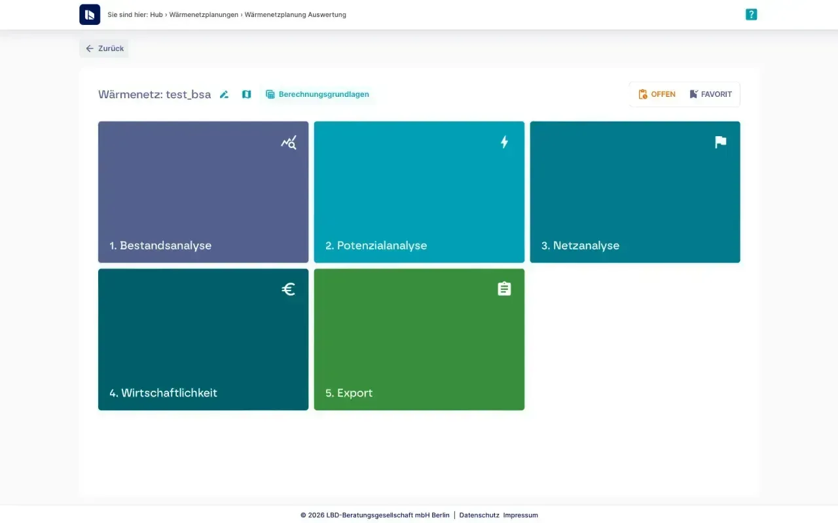Toggle the FAVORIT marker
Viewport: 838px width, 523px height.
click(710, 94)
